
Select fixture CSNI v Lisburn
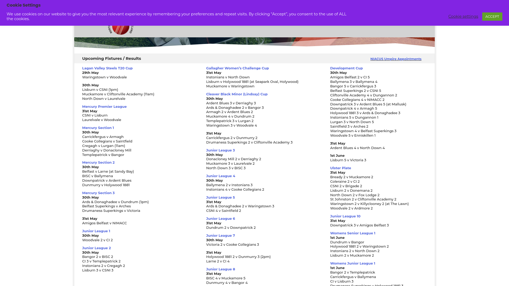coord(95,115)
